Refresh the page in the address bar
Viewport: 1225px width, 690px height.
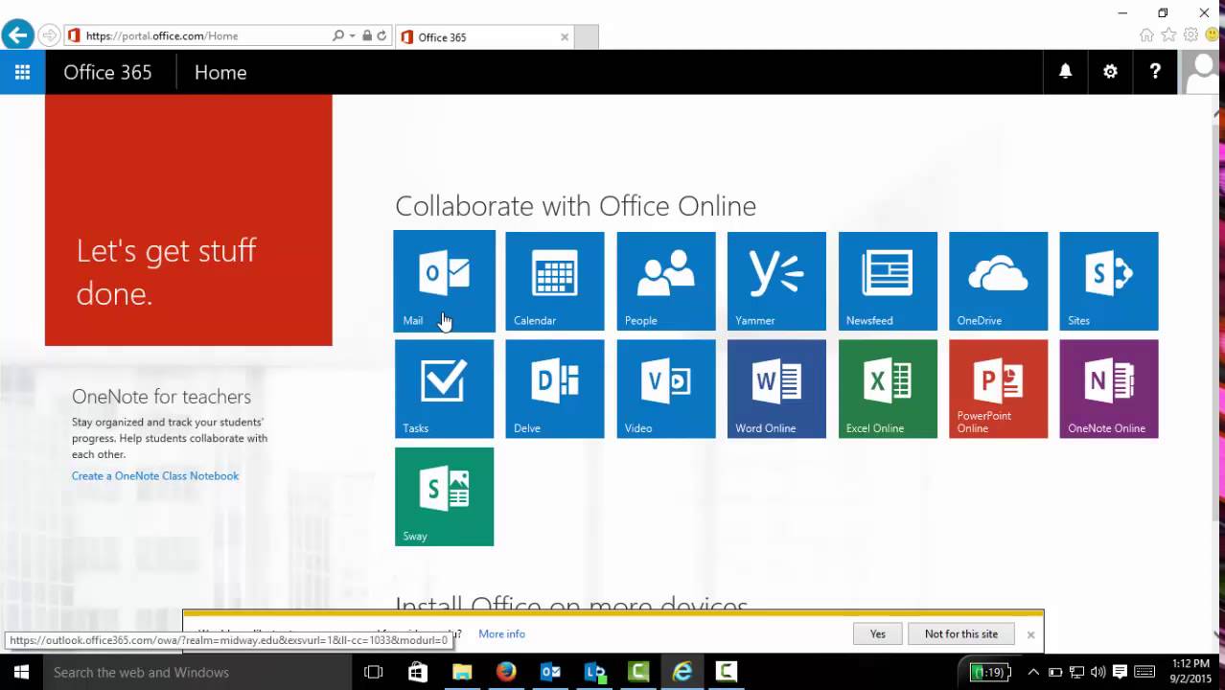[x=381, y=35]
